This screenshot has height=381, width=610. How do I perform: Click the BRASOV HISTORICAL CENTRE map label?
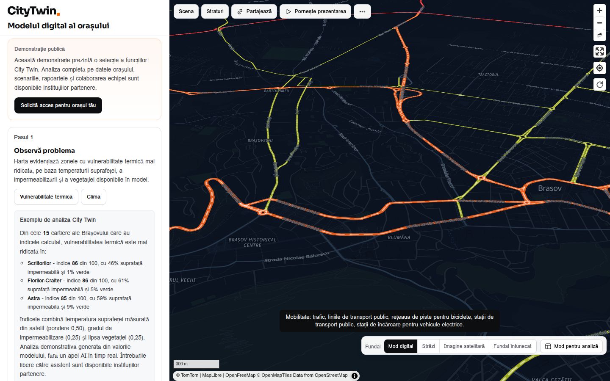[x=252, y=243]
